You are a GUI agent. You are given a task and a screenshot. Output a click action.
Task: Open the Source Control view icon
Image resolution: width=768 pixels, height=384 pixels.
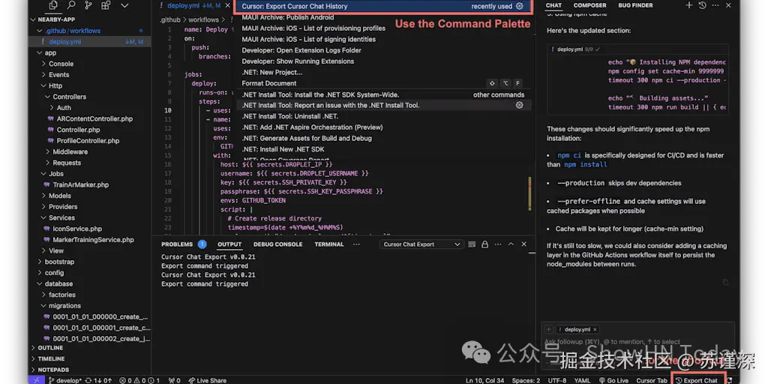[x=88, y=6]
